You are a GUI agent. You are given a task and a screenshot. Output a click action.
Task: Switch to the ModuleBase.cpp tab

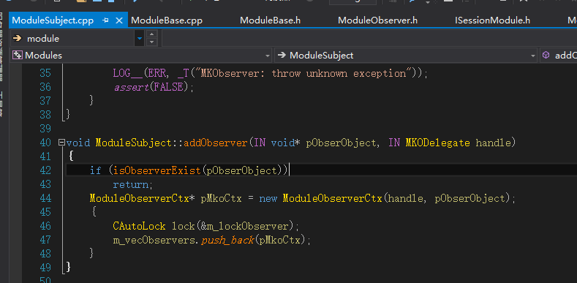(166, 20)
